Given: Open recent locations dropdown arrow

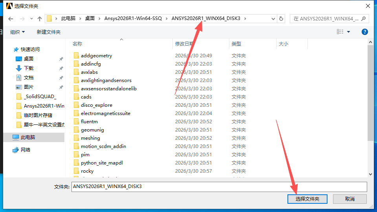Looking at the screenshot, I should click(x=31, y=19).
